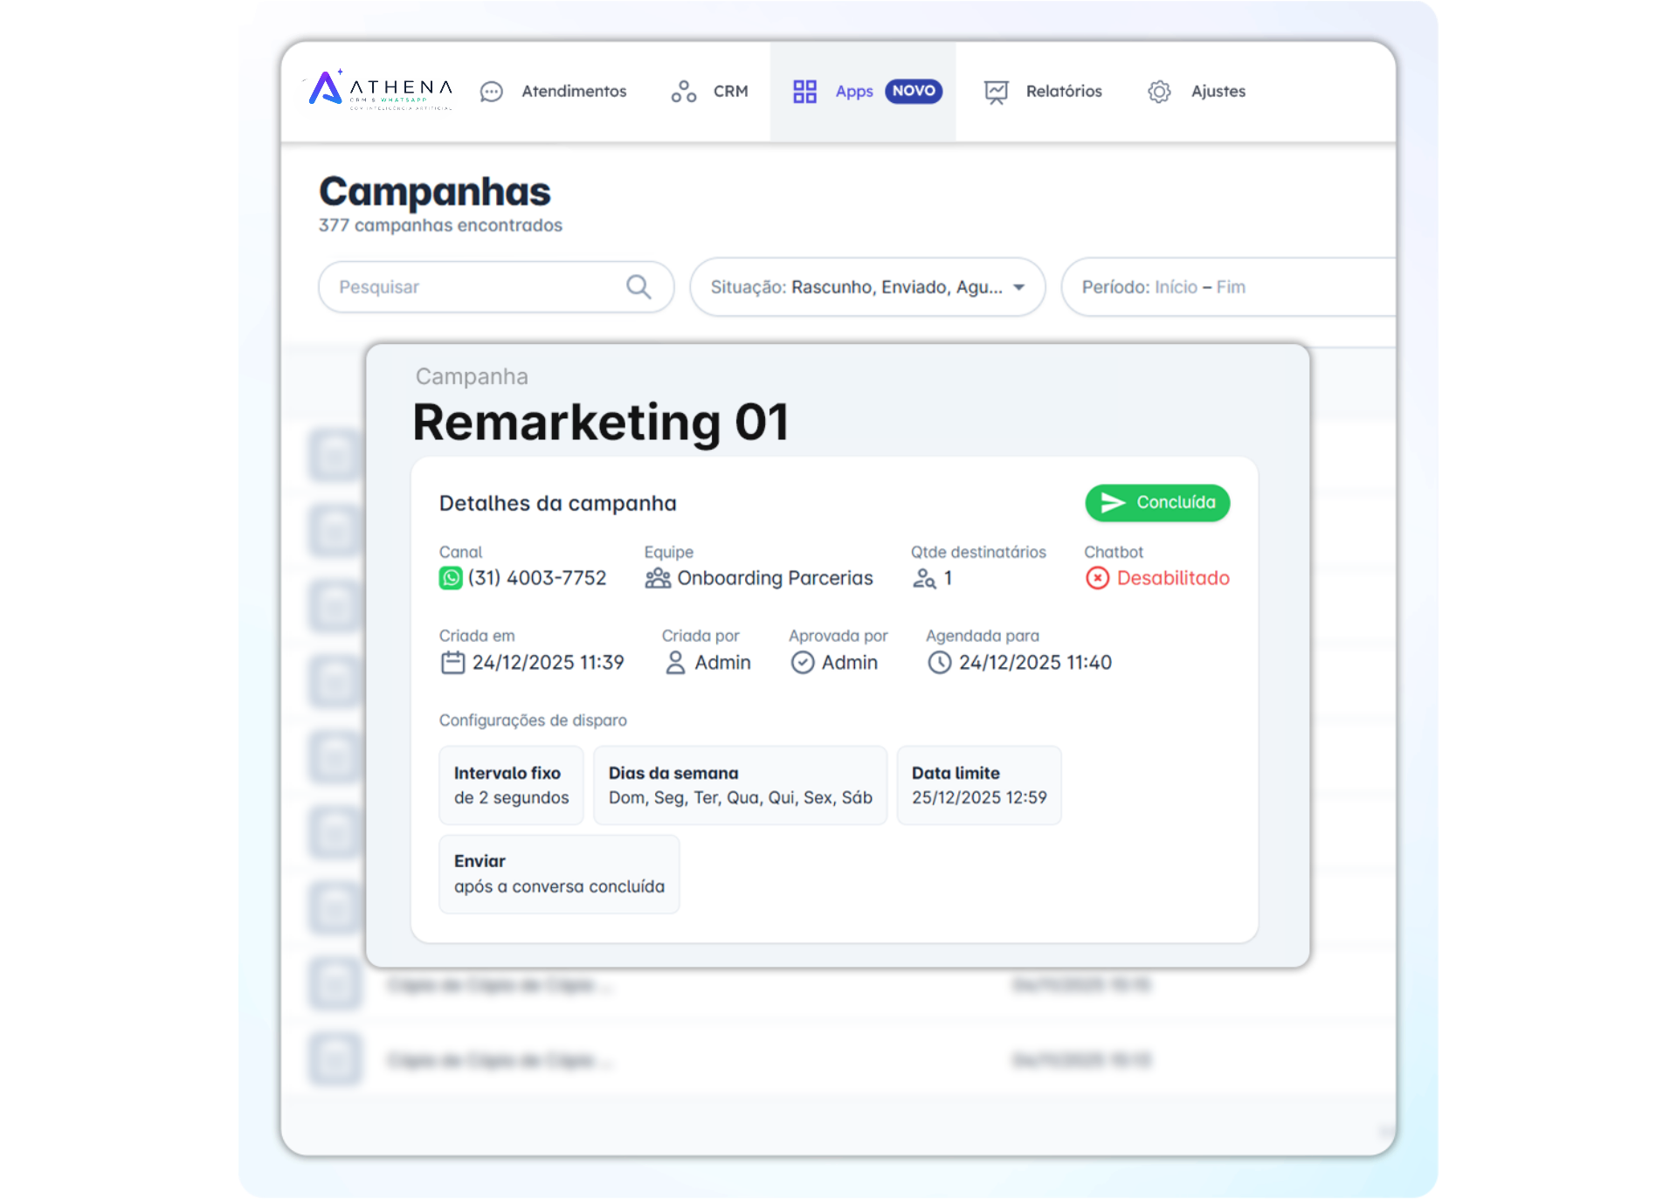Viewport: 1677px width, 1199px height.
Task: Click the Situação dropdown caret
Action: click(1018, 287)
